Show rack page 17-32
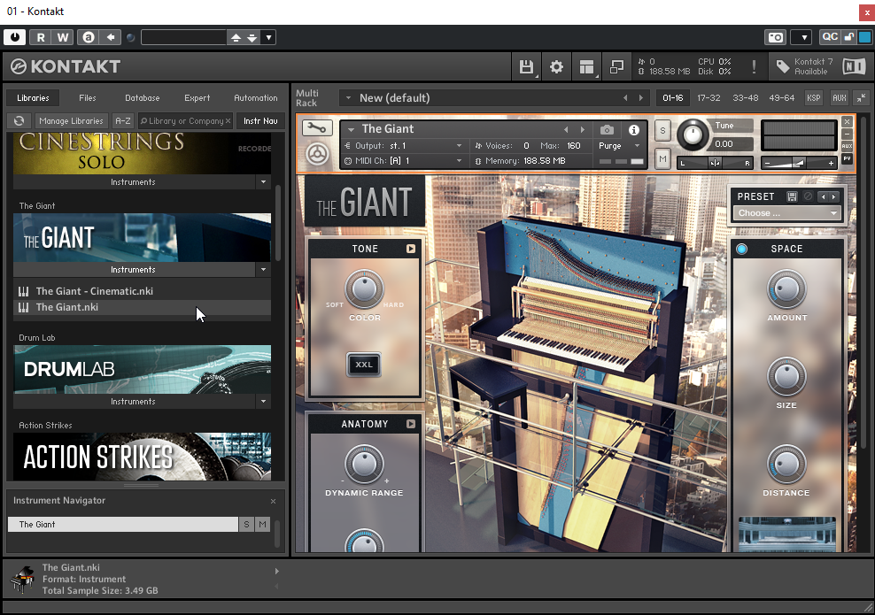This screenshot has height=615, width=875. [x=709, y=98]
